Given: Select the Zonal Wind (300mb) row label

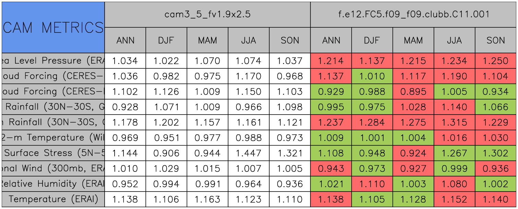Looking at the screenshot, I should point(53,168).
